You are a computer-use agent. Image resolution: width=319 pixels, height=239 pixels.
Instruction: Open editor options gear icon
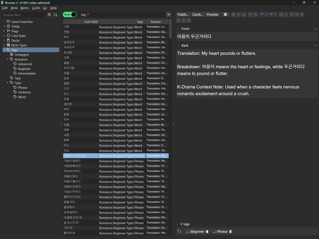[x=225, y=15]
